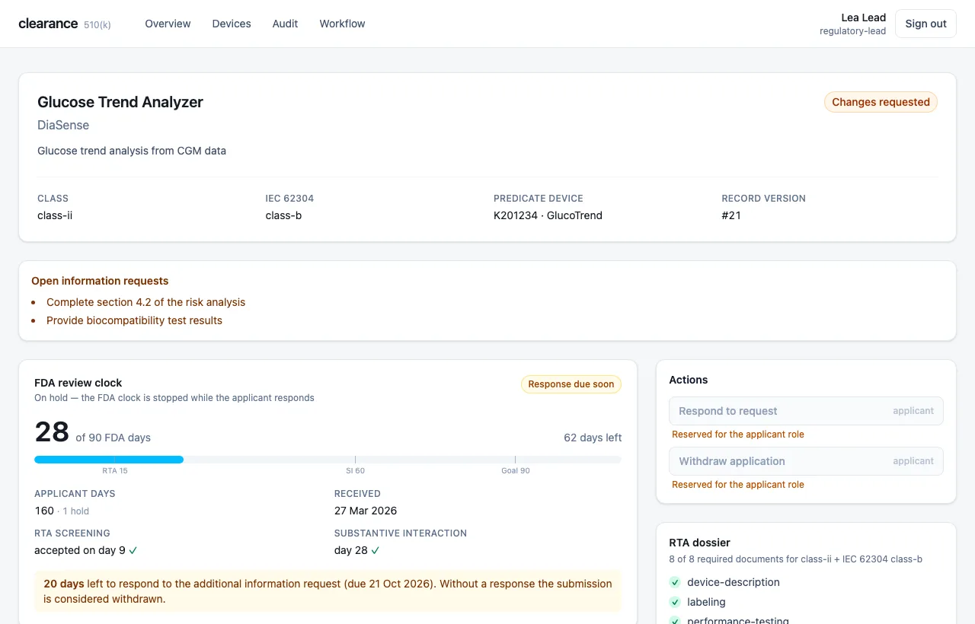975x624 pixels.
Task: Sign out of the account
Action: pos(925,24)
